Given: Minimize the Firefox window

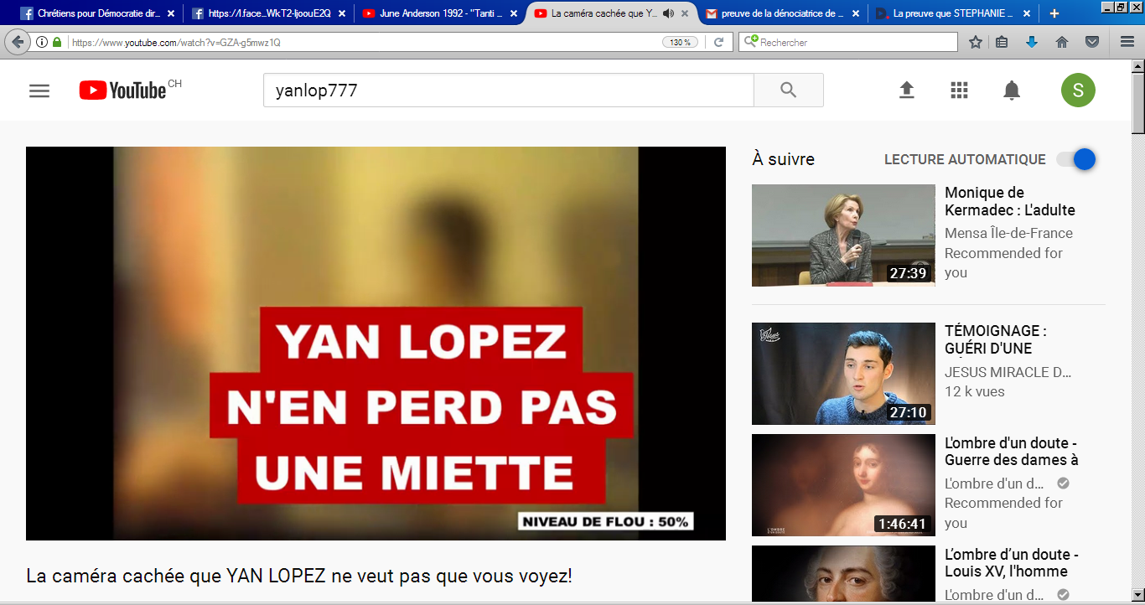Looking at the screenshot, I should pos(1106,7).
